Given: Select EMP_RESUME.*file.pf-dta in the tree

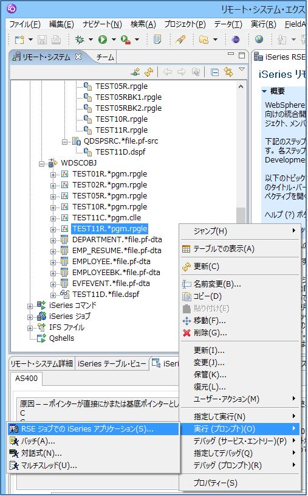Looking at the screenshot, I should click(x=117, y=251).
